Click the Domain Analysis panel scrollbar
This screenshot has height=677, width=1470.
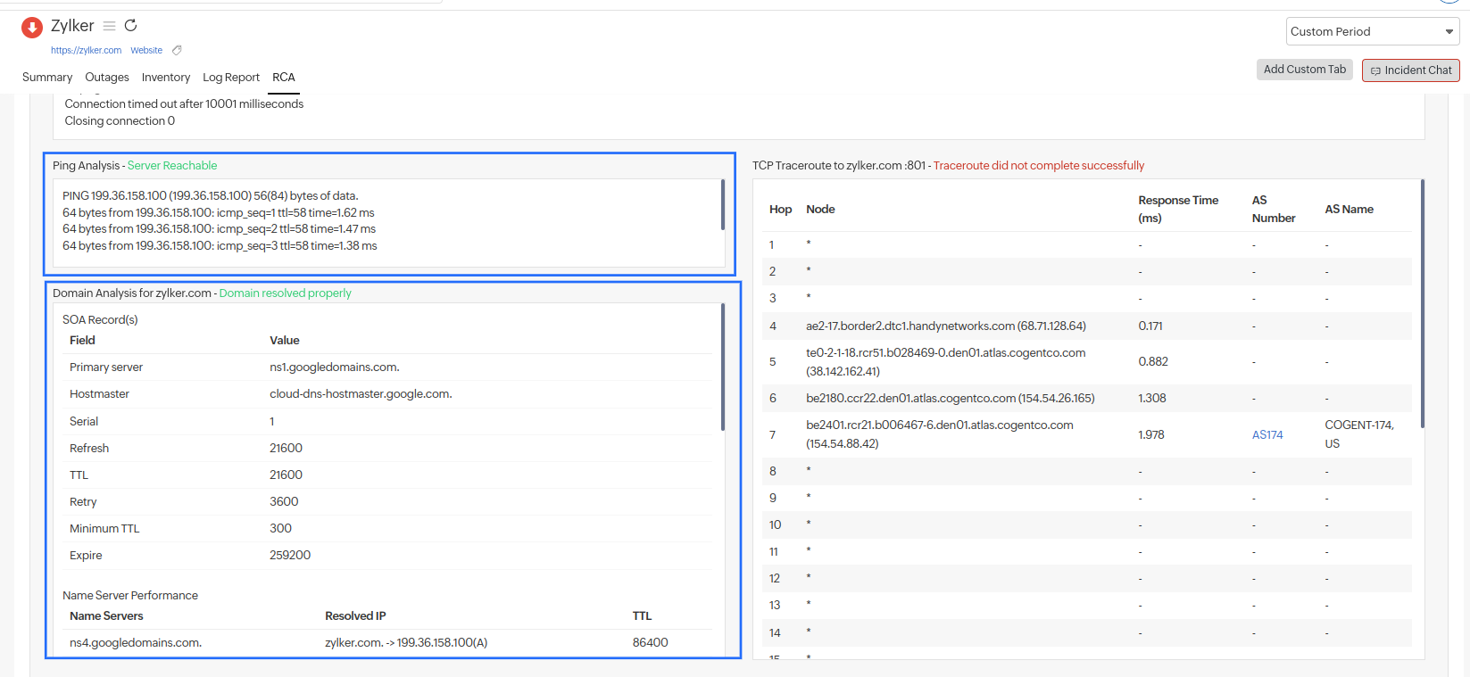[x=722, y=367]
